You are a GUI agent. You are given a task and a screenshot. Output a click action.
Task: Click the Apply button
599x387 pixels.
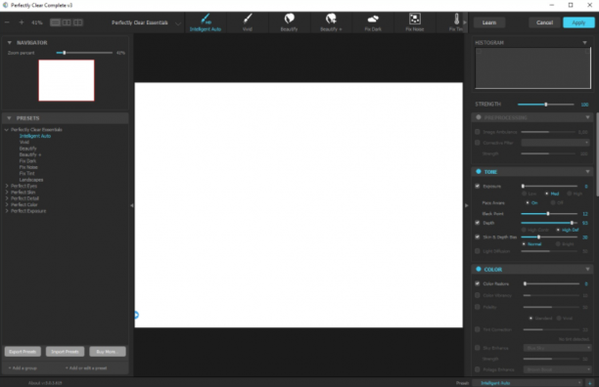click(578, 22)
